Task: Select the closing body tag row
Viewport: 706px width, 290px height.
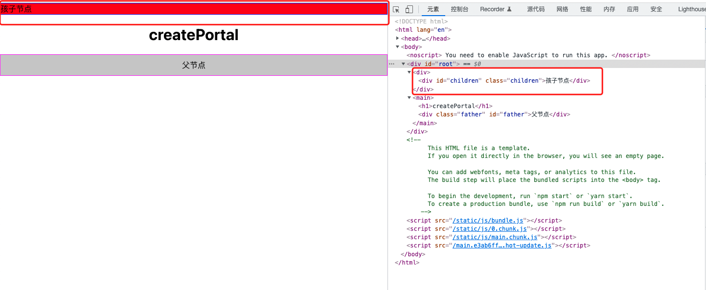Action: coord(413,254)
